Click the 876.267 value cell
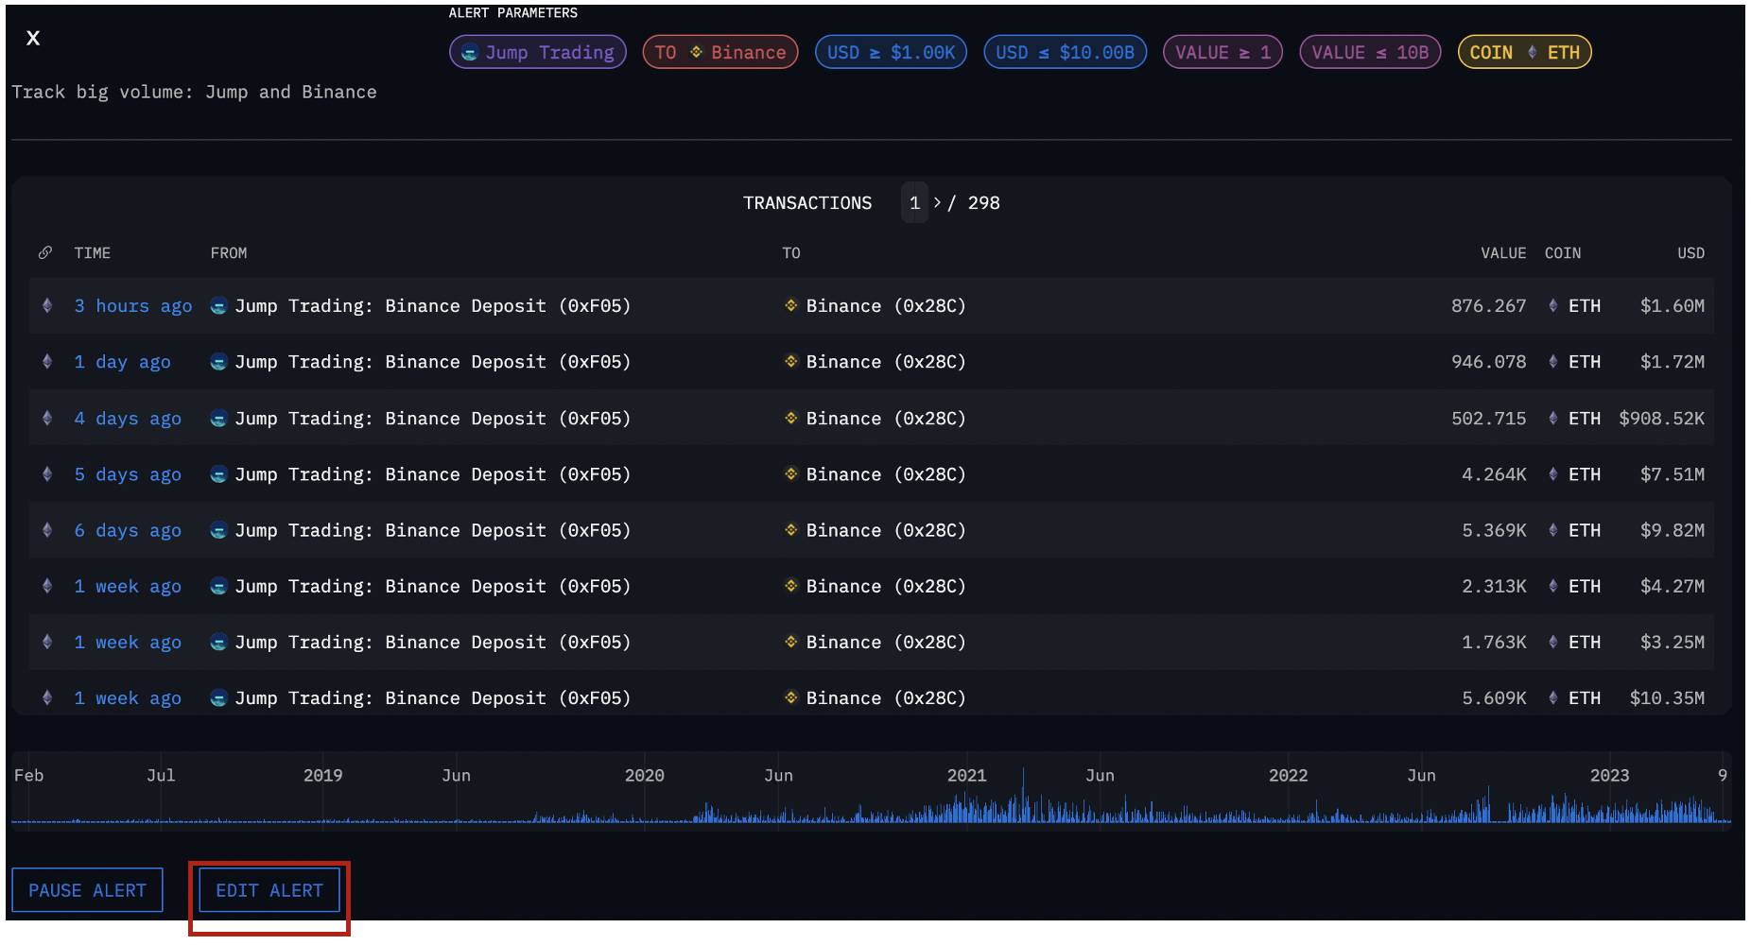Image resolution: width=1751 pixels, height=945 pixels. point(1488,306)
